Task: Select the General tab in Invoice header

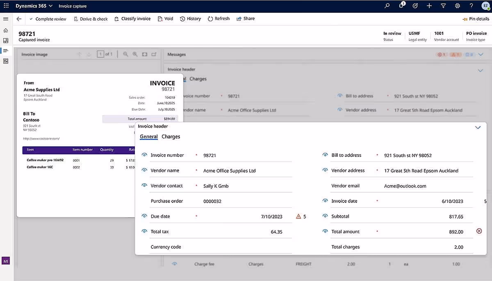Action: [x=148, y=137]
